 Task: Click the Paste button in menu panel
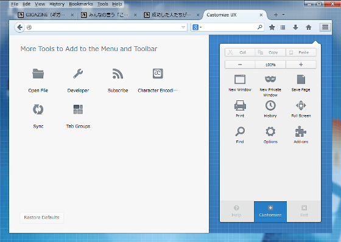click(301, 52)
